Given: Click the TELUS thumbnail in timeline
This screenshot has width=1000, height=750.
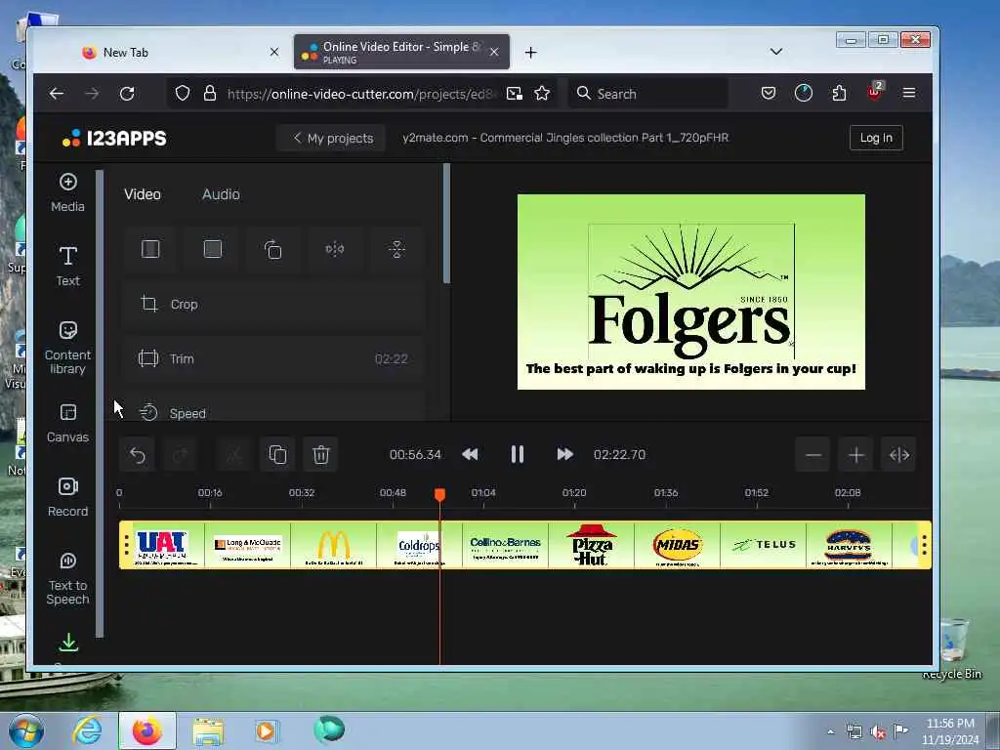Looking at the screenshot, I should coord(764,545).
